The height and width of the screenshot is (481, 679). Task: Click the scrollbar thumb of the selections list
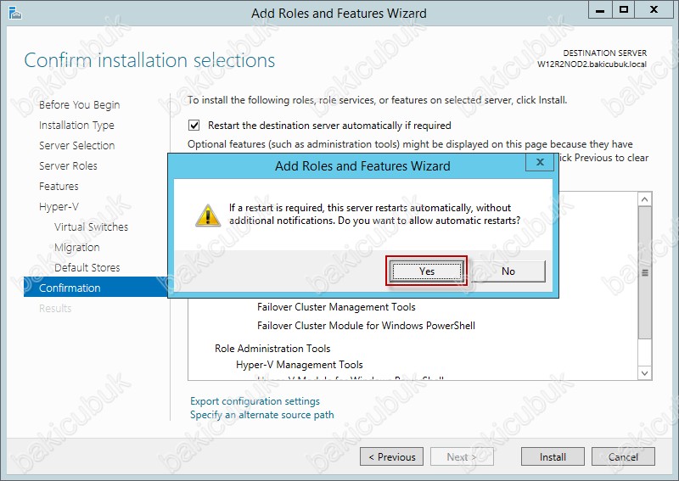coord(645,273)
